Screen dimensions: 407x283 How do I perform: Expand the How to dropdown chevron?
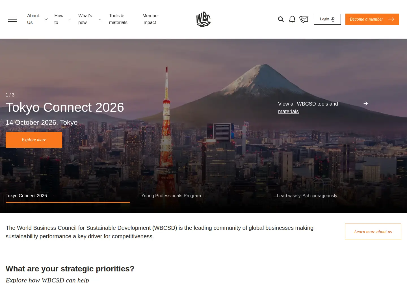coord(70,19)
